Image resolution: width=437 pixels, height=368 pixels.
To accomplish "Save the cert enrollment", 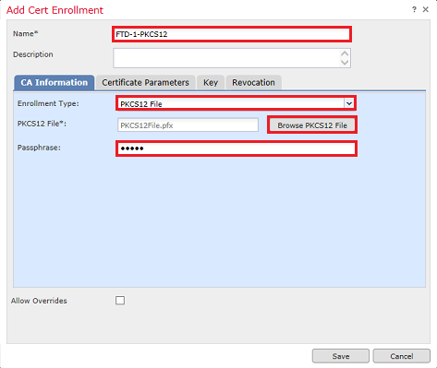I will 341,356.
